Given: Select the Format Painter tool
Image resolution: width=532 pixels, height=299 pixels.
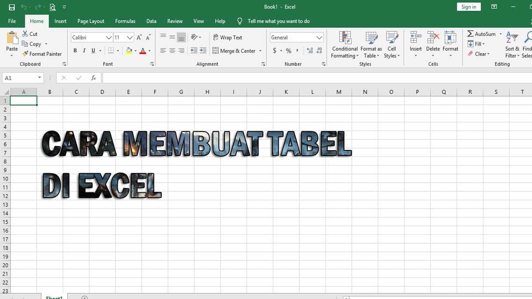Looking at the screenshot, I should pos(42,53).
